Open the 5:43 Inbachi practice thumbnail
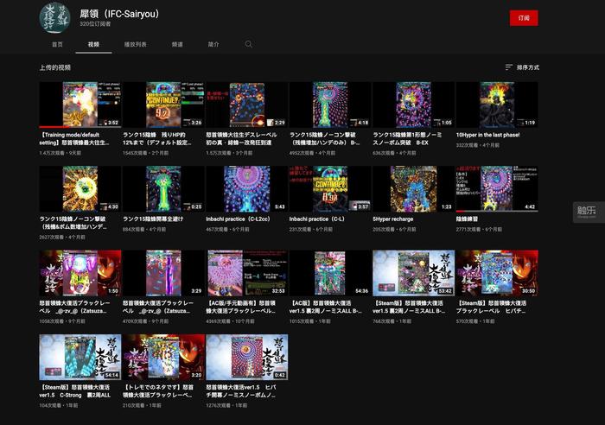 tap(247, 189)
